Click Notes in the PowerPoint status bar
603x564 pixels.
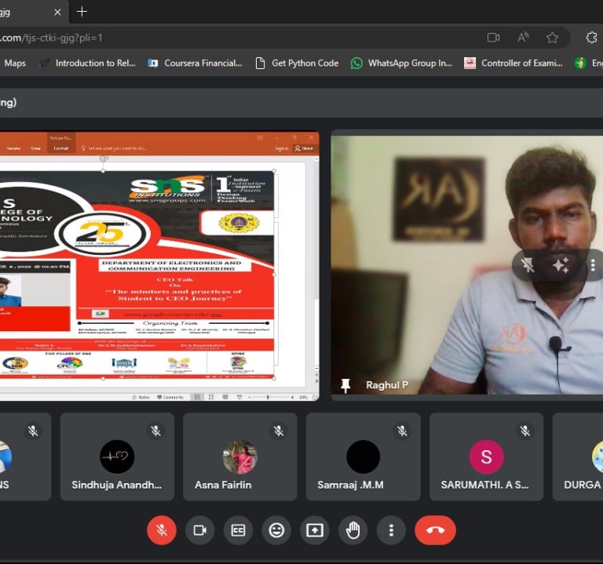(x=141, y=397)
